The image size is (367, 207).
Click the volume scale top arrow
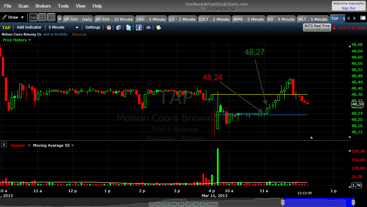pyautogui.click(x=349, y=151)
